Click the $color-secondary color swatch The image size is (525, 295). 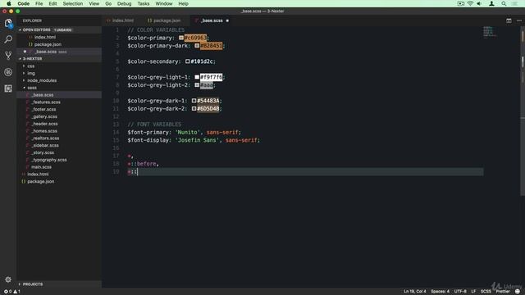click(x=188, y=61)
